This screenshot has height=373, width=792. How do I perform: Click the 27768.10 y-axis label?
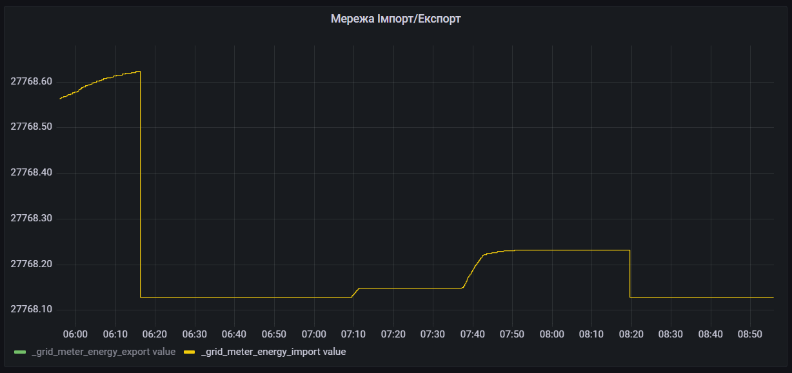[32, 310]
